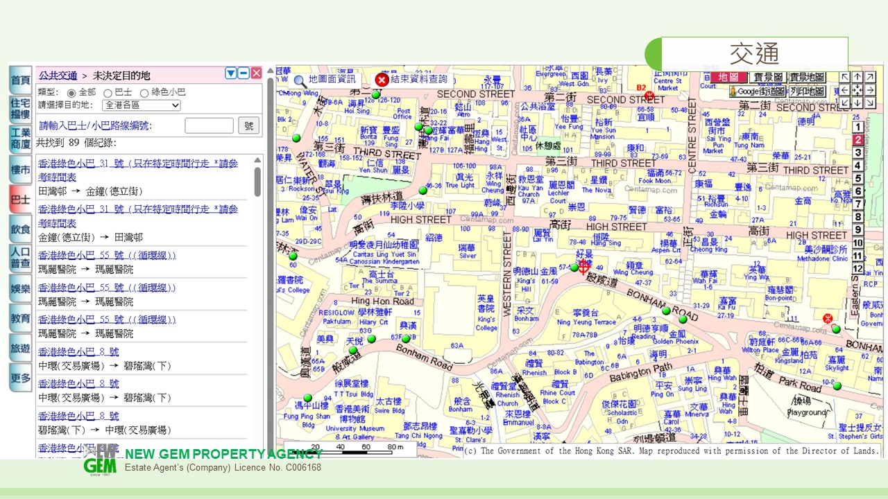Set map zoom to level 11
The width and height of the screenshot is (888, 499).
[857, 256]
